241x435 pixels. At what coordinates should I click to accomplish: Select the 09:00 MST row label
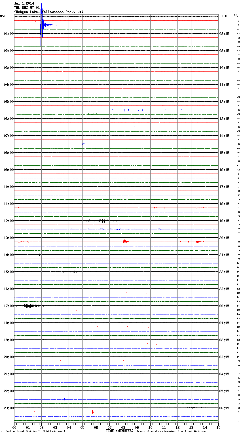pyautogui.click(x=9, y=170)
